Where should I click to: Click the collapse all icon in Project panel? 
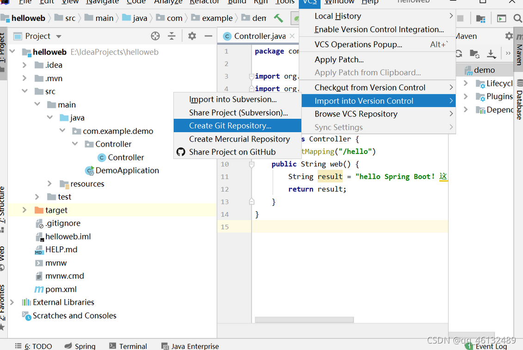coord(172,36)
